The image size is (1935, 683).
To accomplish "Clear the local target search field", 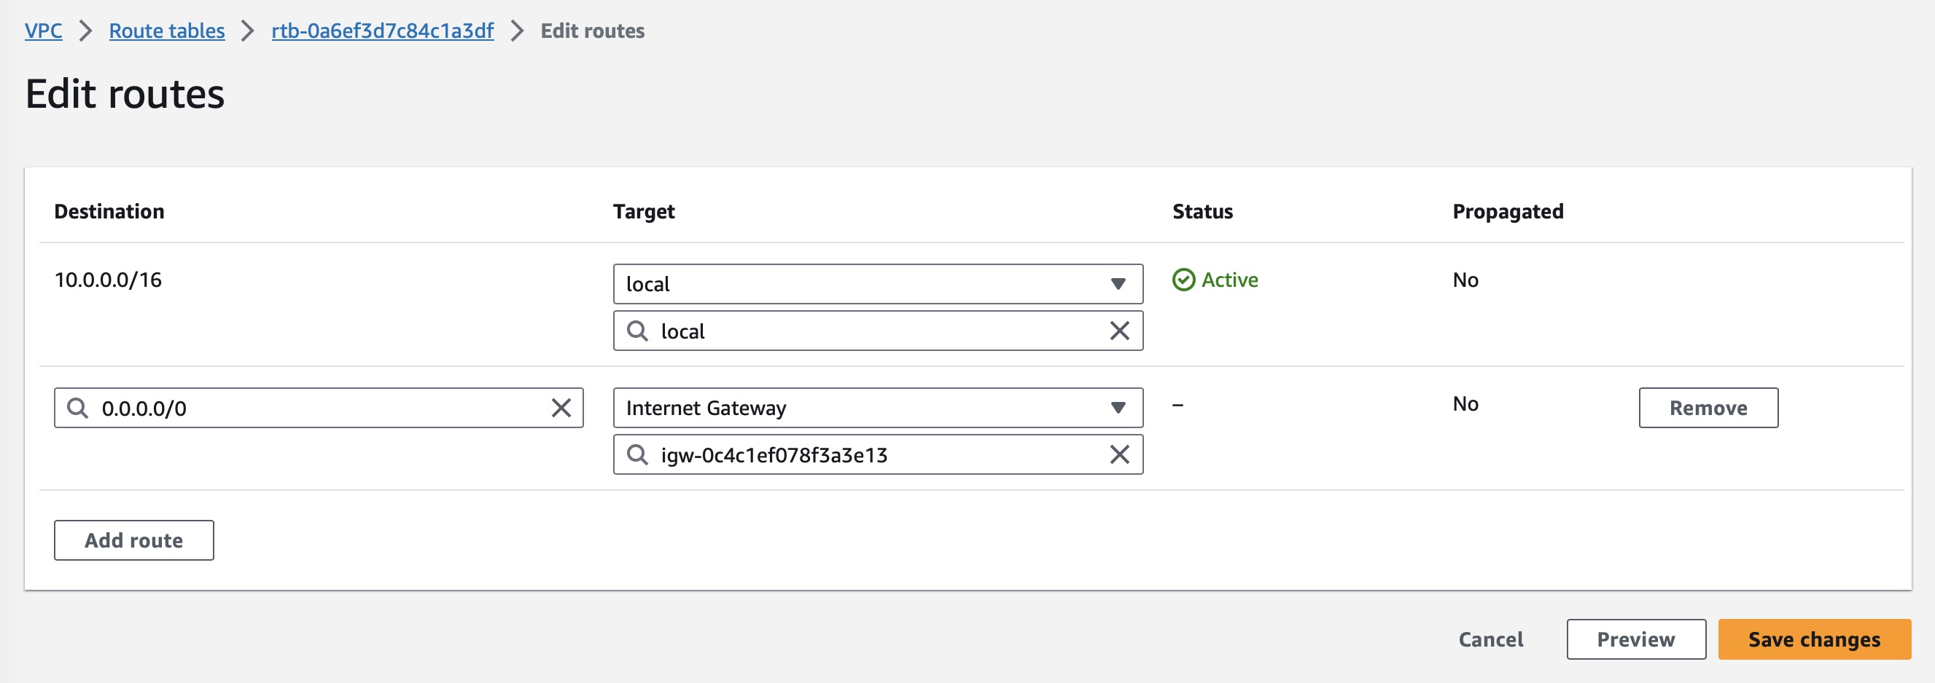I will 1119,331.
